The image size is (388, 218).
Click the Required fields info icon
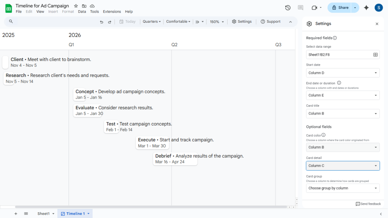coord(335,38)
